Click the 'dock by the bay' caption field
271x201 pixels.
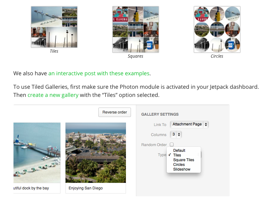37,188
